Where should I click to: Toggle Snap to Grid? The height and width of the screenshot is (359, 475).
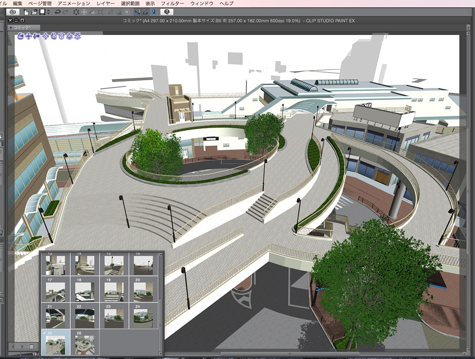pyautogui.click(x=153, y=12)
